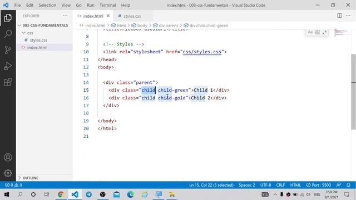
Task: Click the Port: 5500 Live Server status
Action: 318,185
